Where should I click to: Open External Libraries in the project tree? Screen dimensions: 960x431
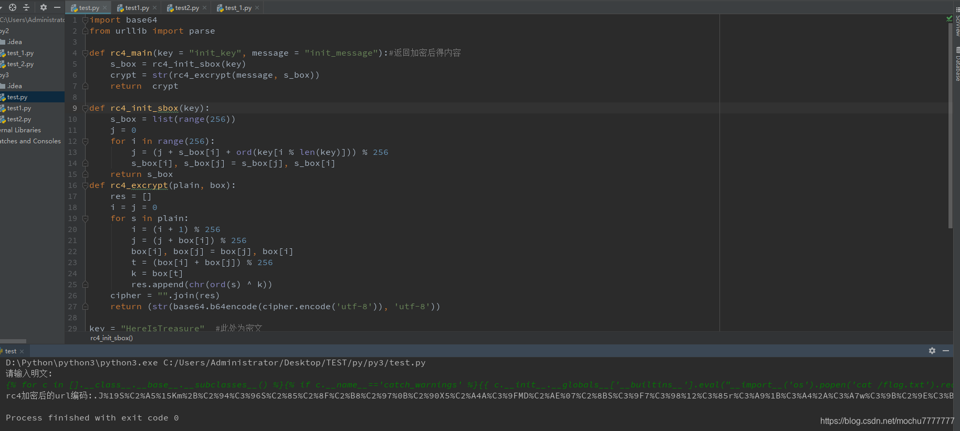[20, 130]
